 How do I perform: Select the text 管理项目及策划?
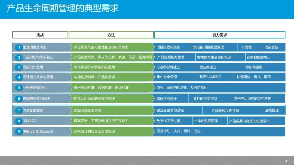click(35, 47)
